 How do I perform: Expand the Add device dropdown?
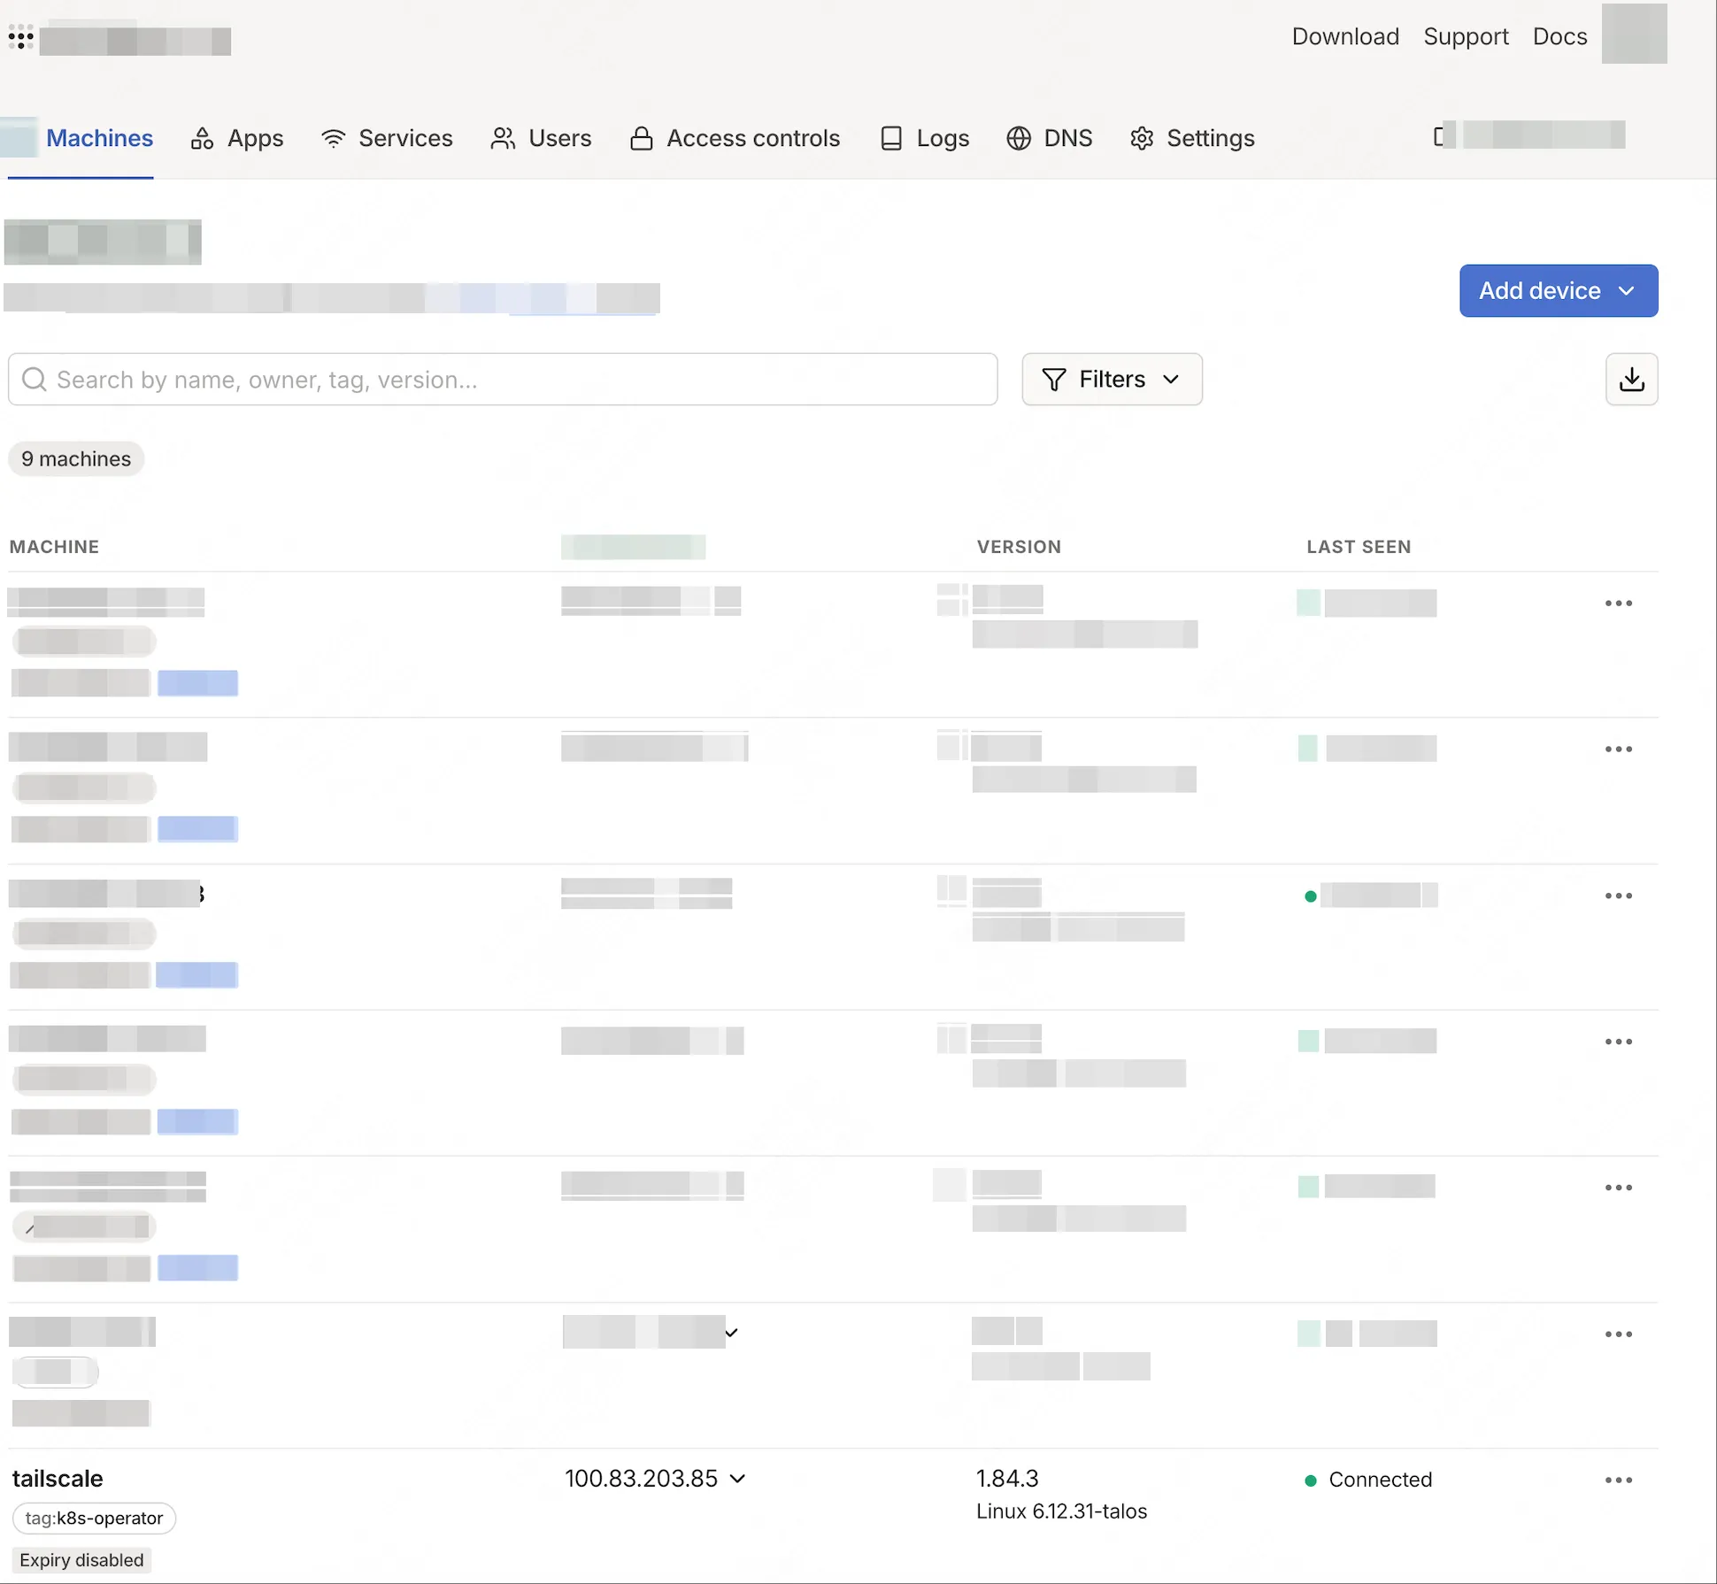[x=1558, y=290]
